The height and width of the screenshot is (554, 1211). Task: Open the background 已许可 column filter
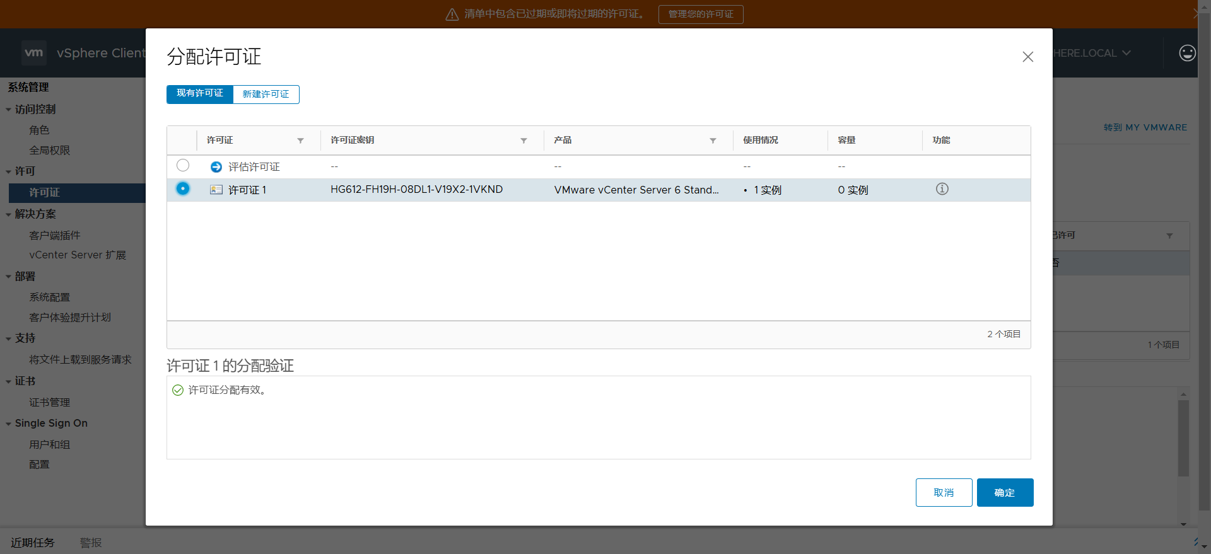(1169, 236)
